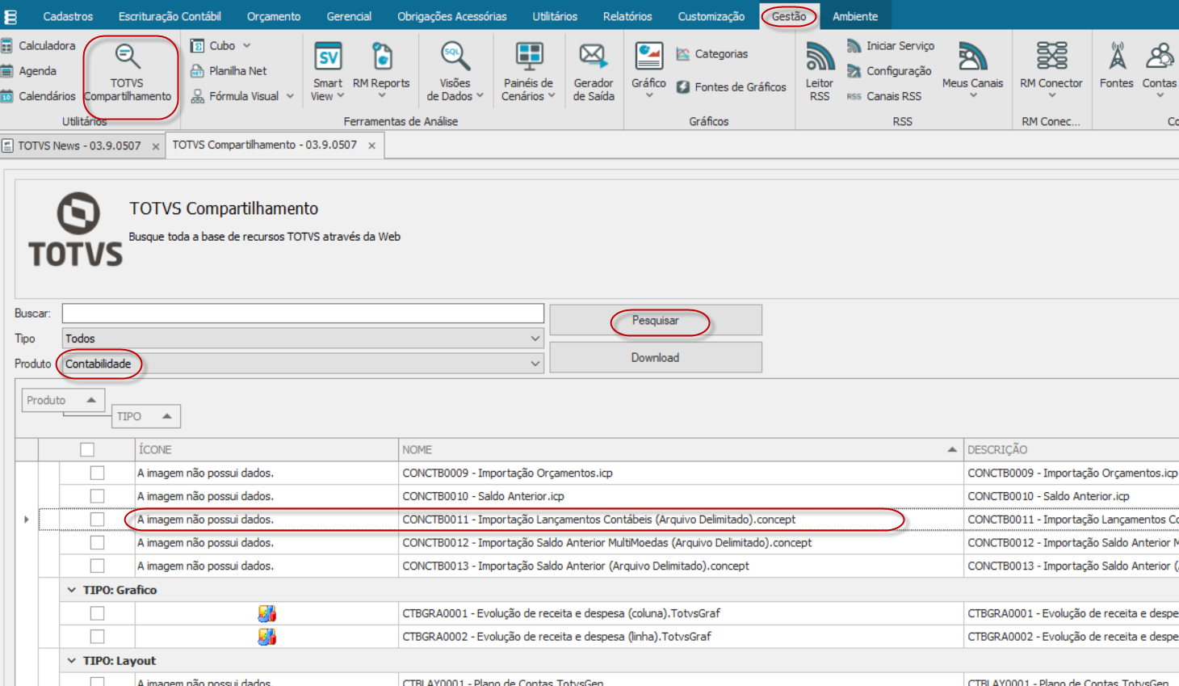Open the Relatórios menu
Image resolution: width=1179 pixels, height=686 pixels.
pos(627,16)
